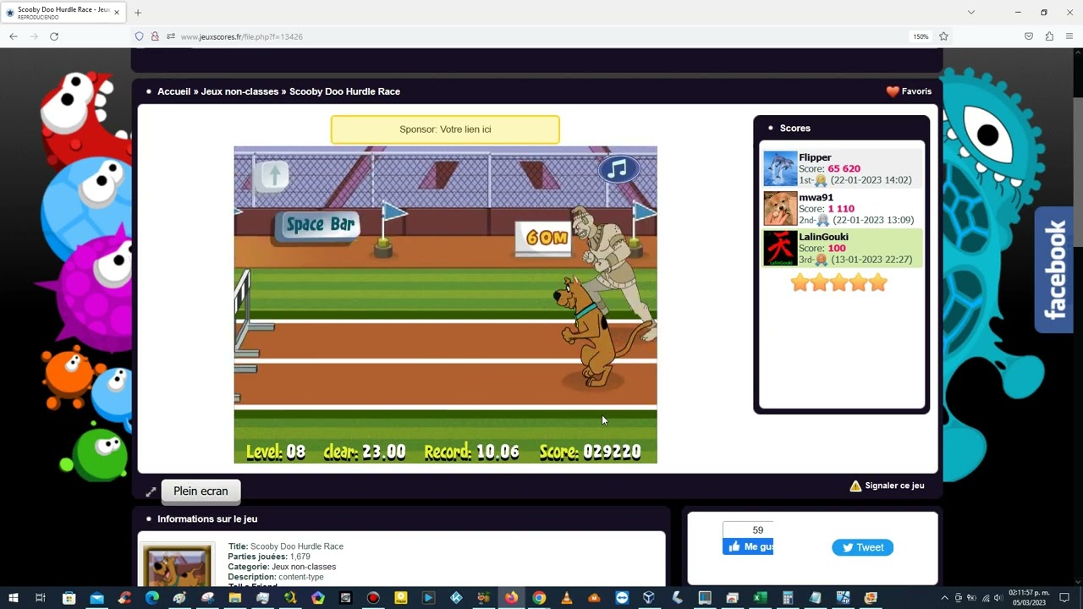Open Excel from the taskbar

760,598
